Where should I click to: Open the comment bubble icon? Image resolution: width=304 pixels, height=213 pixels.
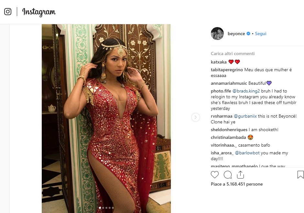click(228, 175)
